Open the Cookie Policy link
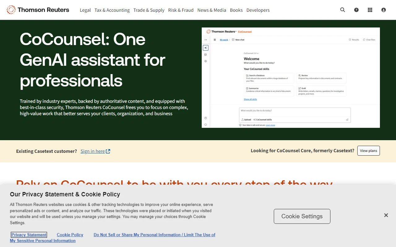The image size is (396, 247). pos(70,235)
